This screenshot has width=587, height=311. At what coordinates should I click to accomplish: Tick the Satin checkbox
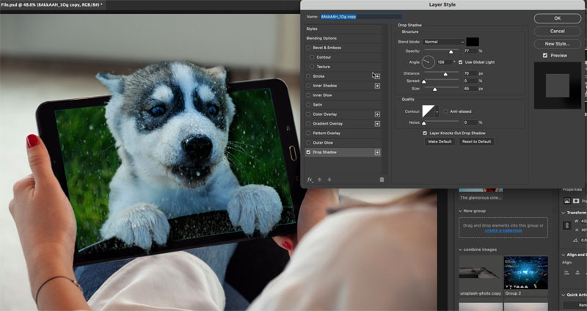(x=308, y=105)
